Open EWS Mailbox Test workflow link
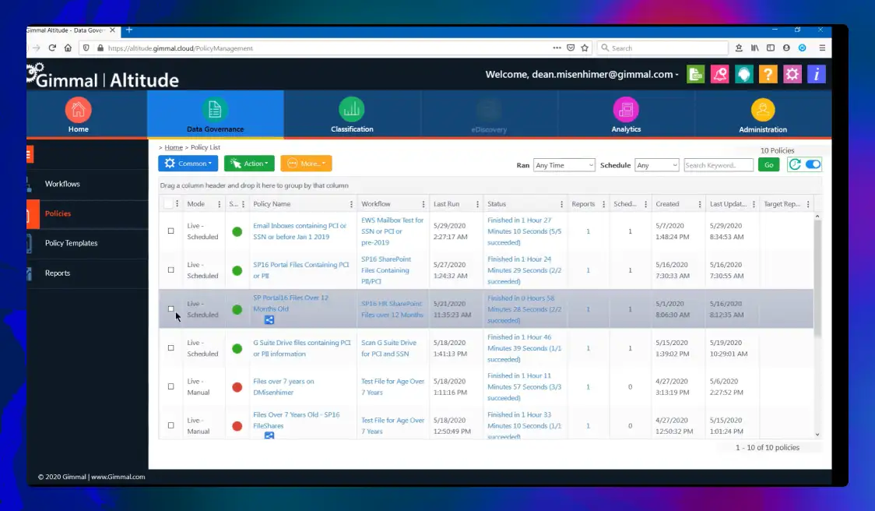This screenshot has height=511, width=875. point(392,231)
